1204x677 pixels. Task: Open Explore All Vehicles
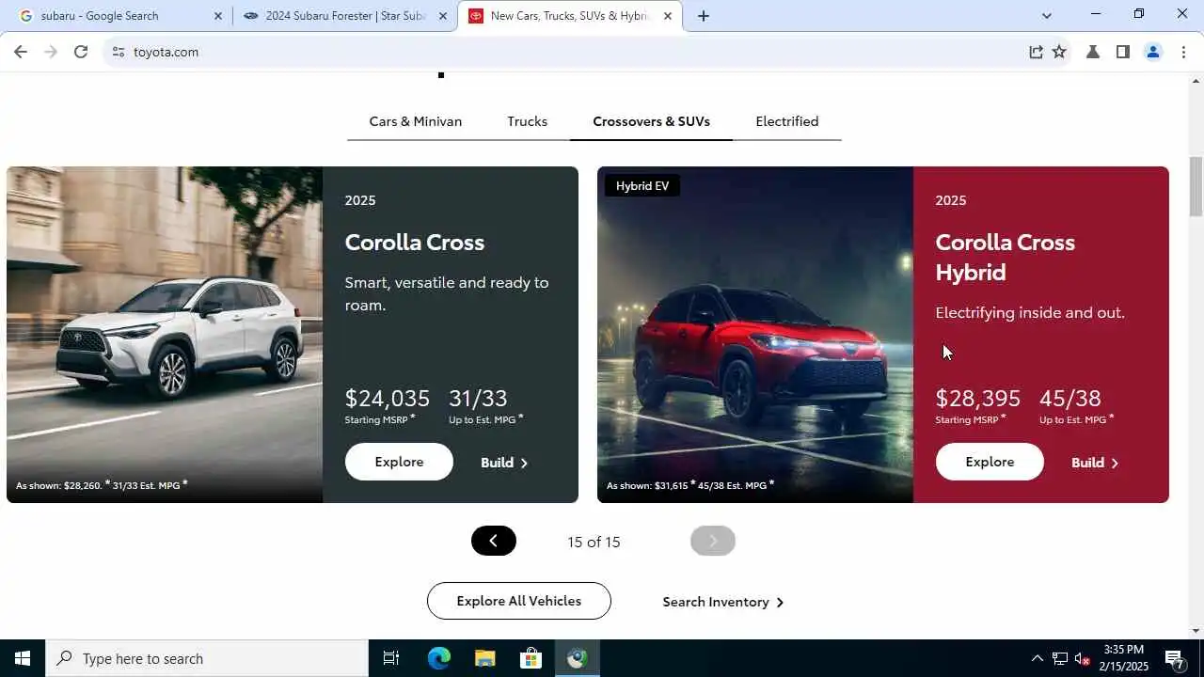(519, 601)
